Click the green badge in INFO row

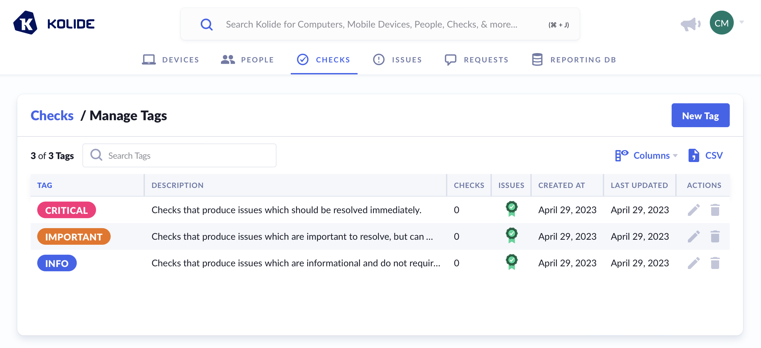[511, 262]
